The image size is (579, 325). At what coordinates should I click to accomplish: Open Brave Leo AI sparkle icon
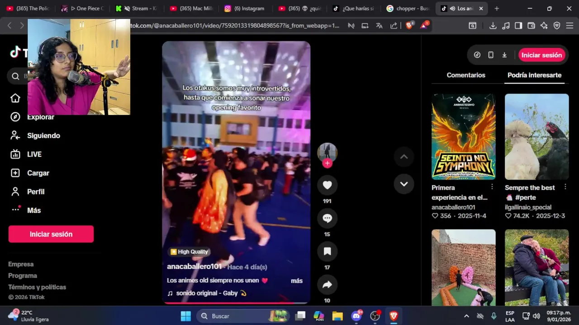tap(544, 26)
